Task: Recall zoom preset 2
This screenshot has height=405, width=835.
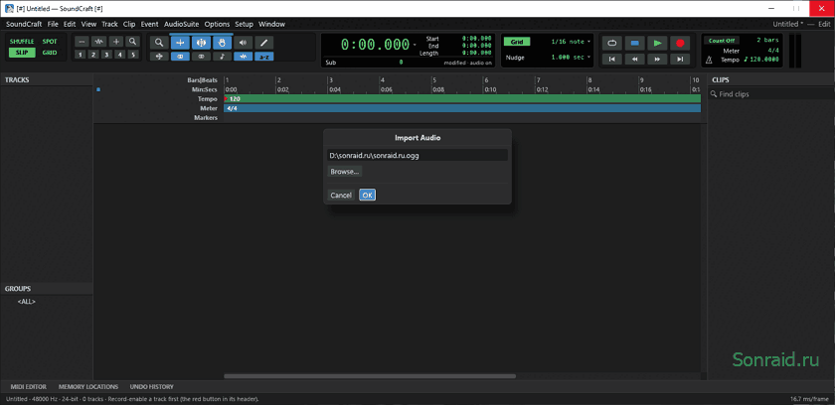Action: (93, 55)
